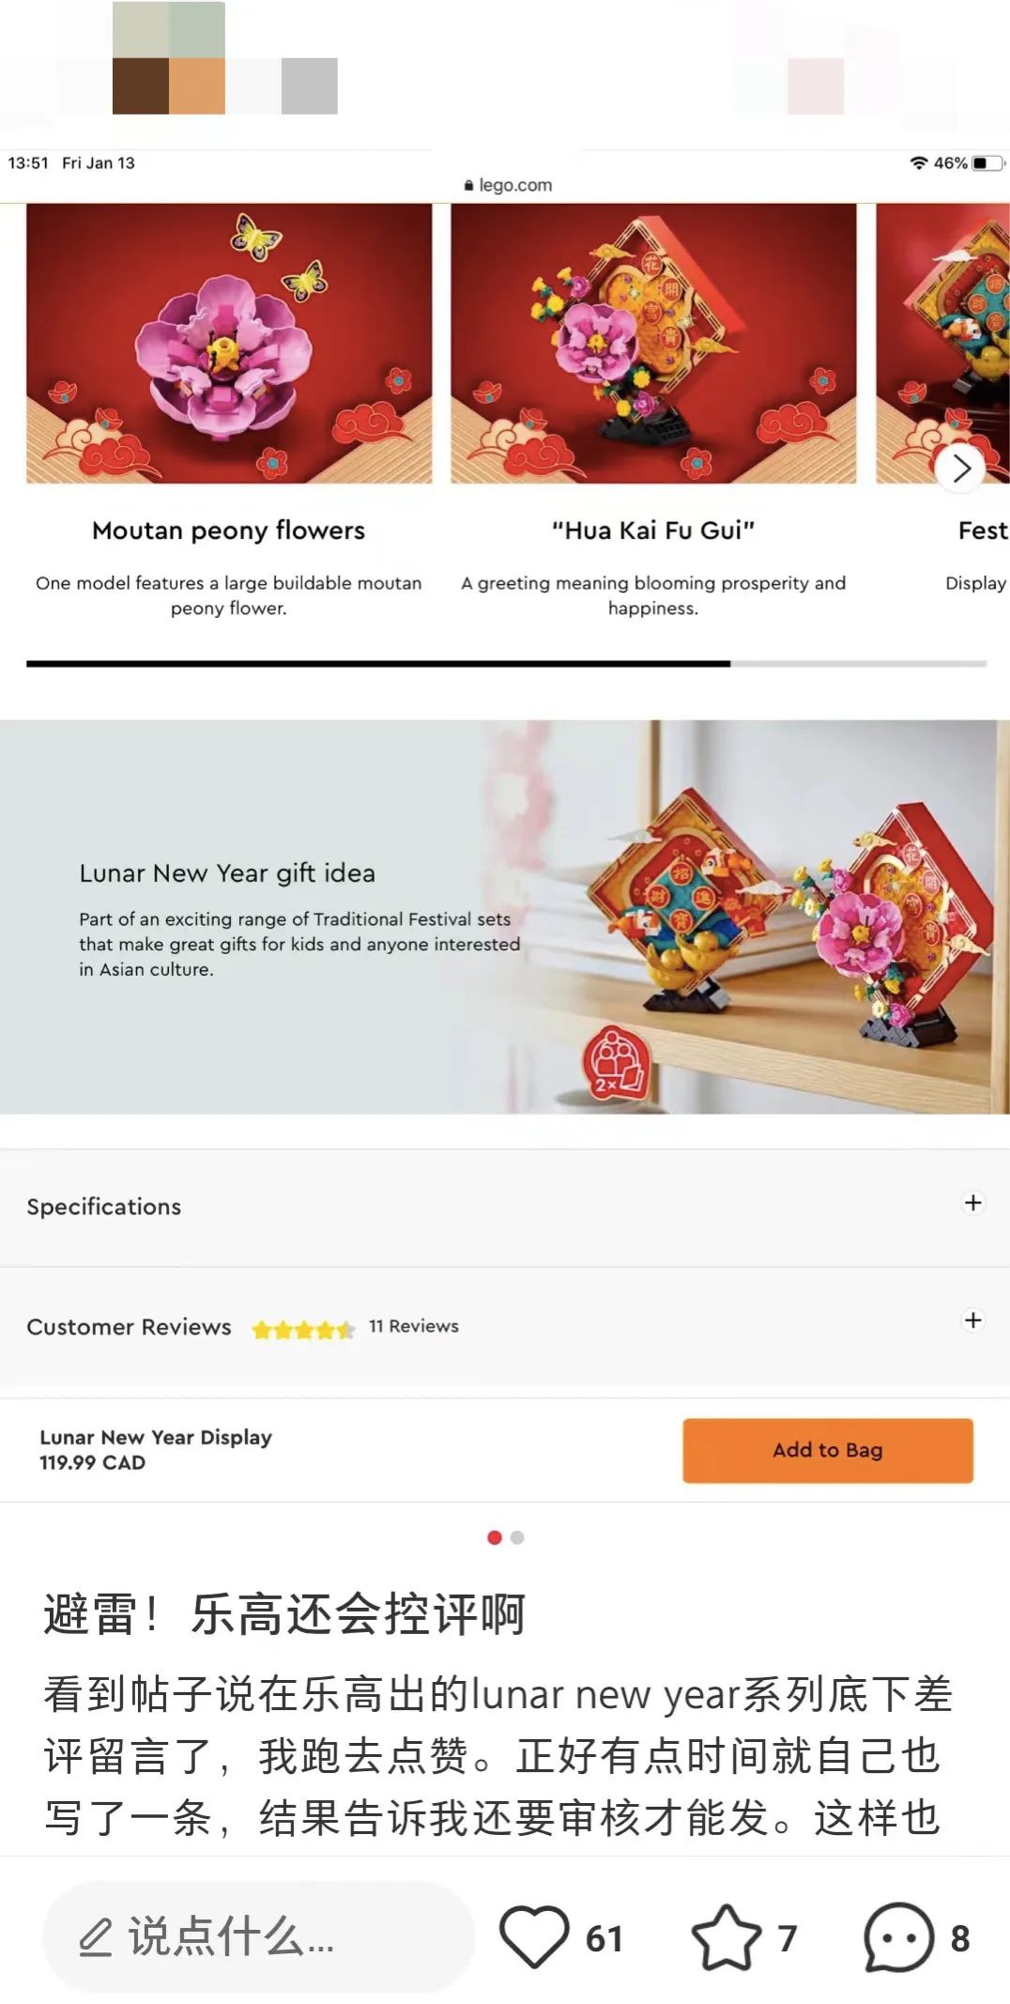Tap the heart like icon
The height and width of the screenshot is (2004, 1010).
click(x=534, y=1936)
